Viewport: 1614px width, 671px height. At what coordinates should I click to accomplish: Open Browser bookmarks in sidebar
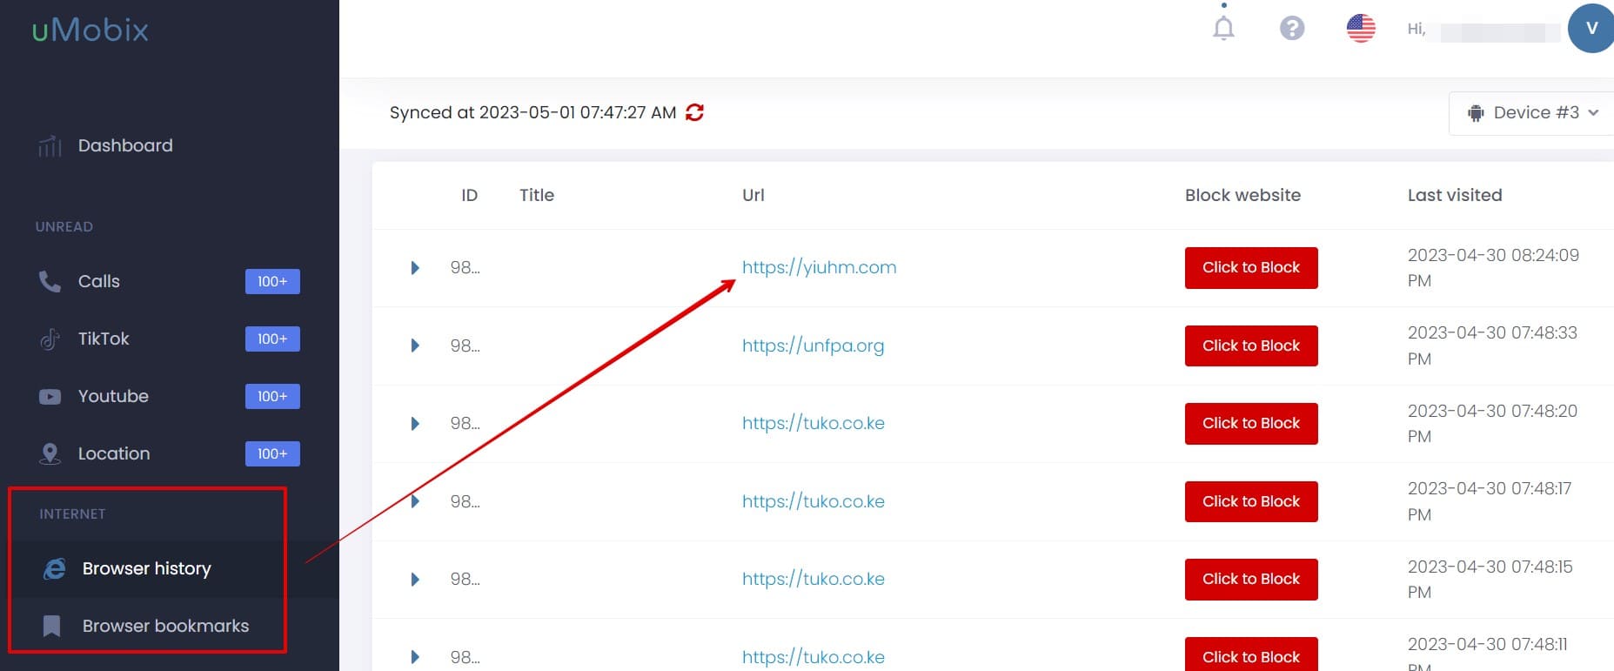pos(165,626)
